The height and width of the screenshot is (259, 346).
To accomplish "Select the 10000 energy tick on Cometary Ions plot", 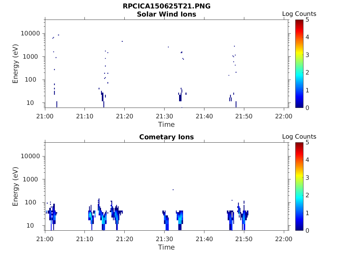I will click(30, 156).
